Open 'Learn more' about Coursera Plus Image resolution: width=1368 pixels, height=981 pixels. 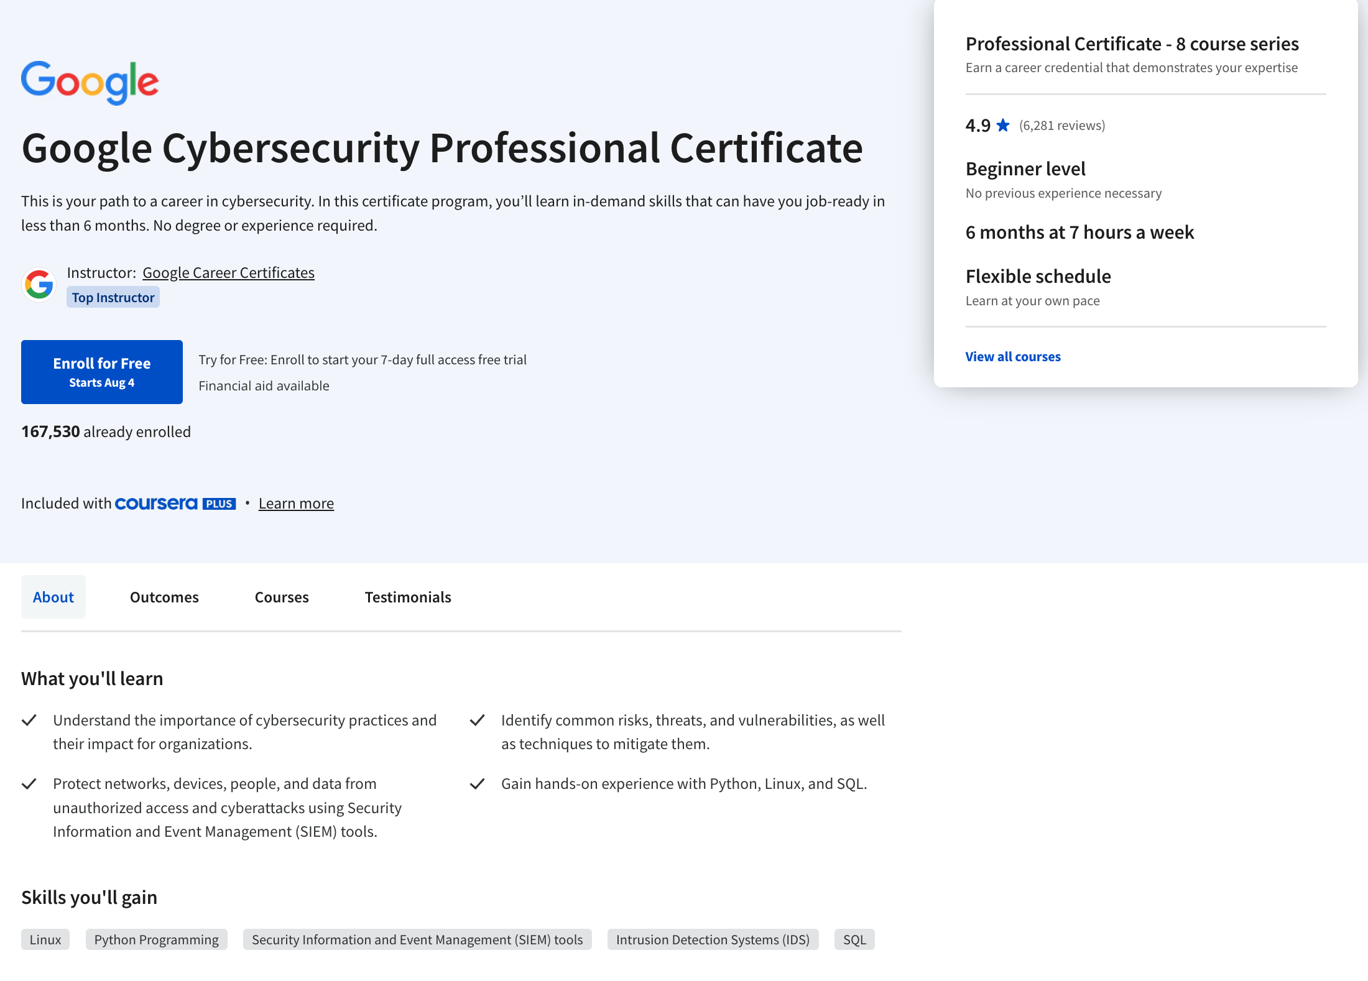pyautogui.click(x=296, y=503)
